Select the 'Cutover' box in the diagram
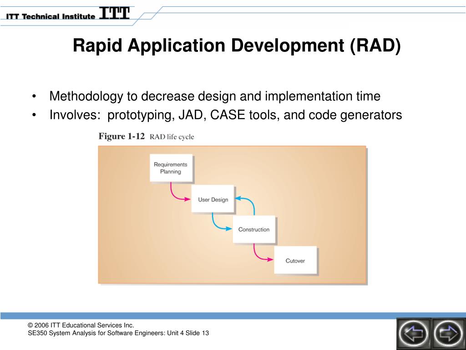The height and width of the screenshot is (350, 466). tap(295, 260)
